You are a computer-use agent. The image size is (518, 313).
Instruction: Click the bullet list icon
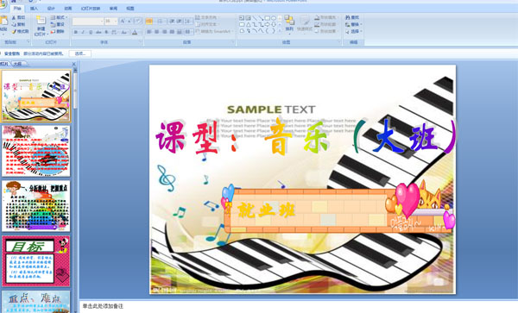coord(149,22)
